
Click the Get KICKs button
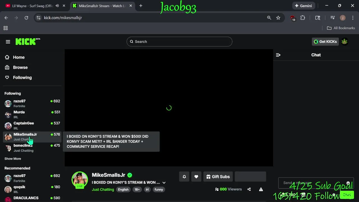click(325, 42)
